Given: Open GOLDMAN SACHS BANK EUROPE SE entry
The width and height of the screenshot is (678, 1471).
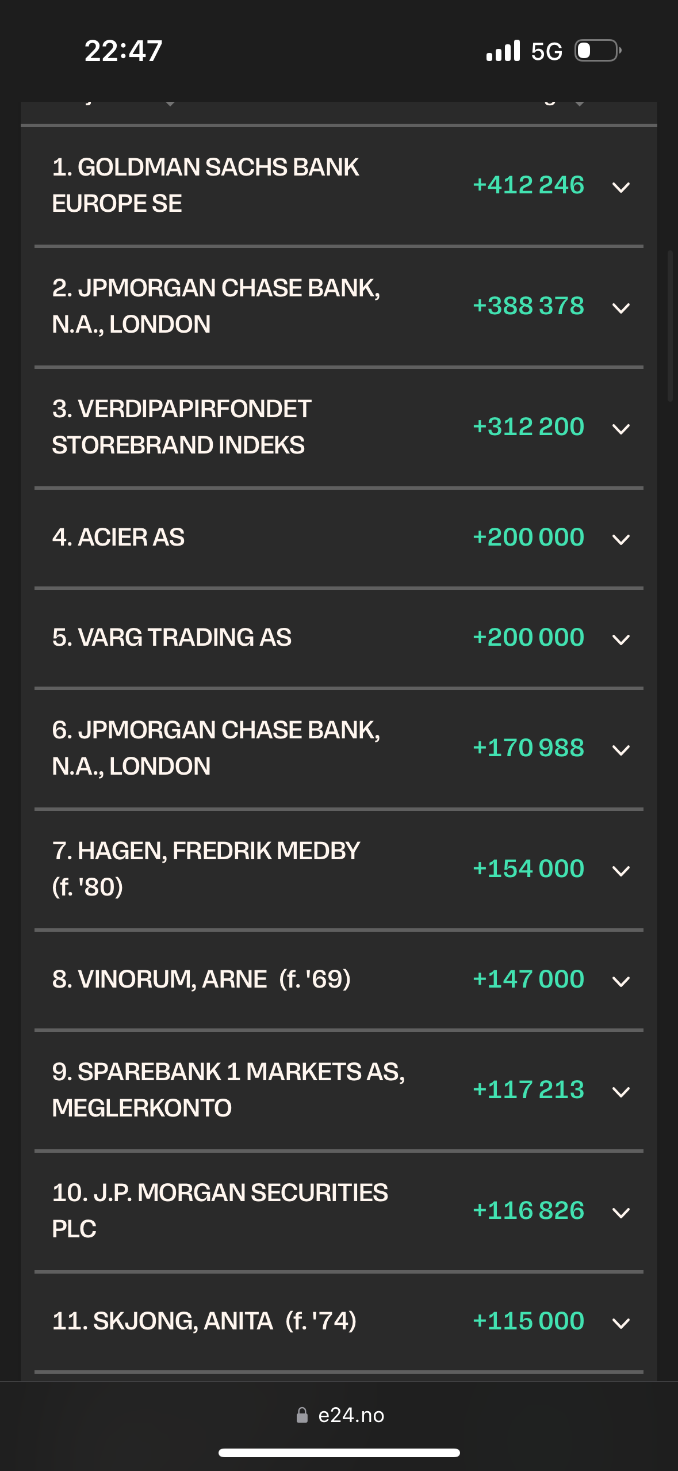Looking at the screenshot, I should point(205,185).
